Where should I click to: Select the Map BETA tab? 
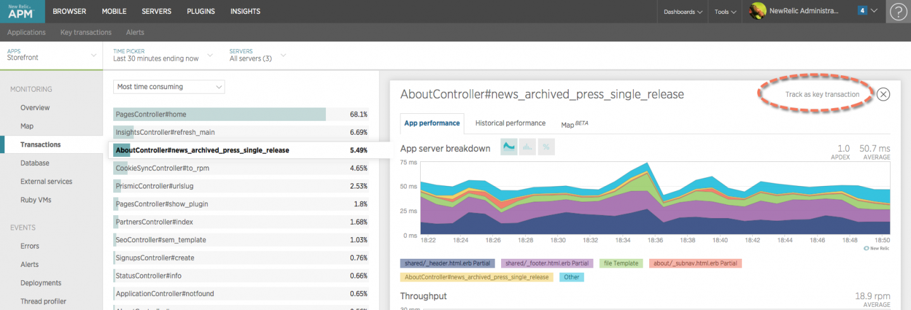[574, 124]
